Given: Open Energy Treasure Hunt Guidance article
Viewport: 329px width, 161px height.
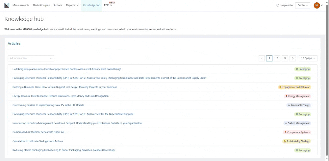Looking at the screenshot, I should point(61,96).
